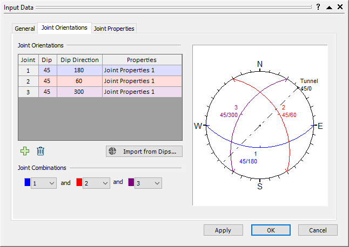The width and height of the screenshot is (349, 247).
Task: Open third joint combination dropdown showing 3
Action: point(148,183)
